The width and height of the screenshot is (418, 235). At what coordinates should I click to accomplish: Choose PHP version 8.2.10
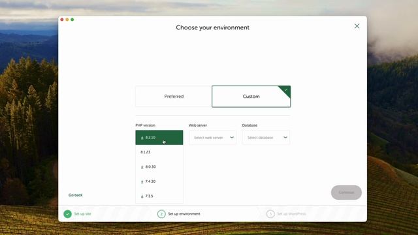pyautogui.click(x=159, y=138)
